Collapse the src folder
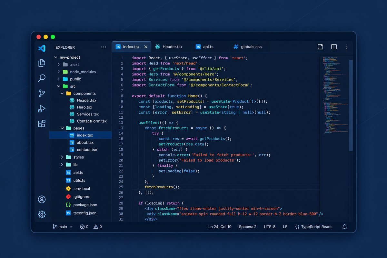This screenshot has width=387, height=258. click(x=59, y=86)
